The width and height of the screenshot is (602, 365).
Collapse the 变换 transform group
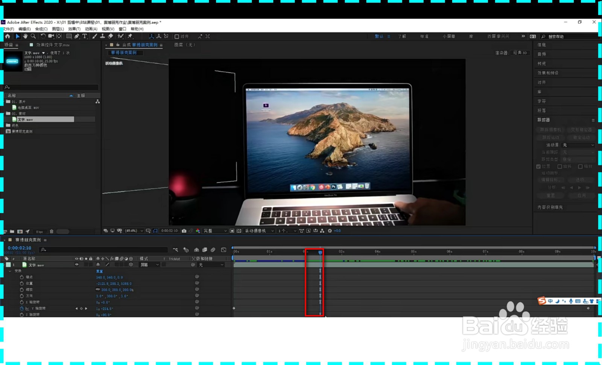pos(10,271)
